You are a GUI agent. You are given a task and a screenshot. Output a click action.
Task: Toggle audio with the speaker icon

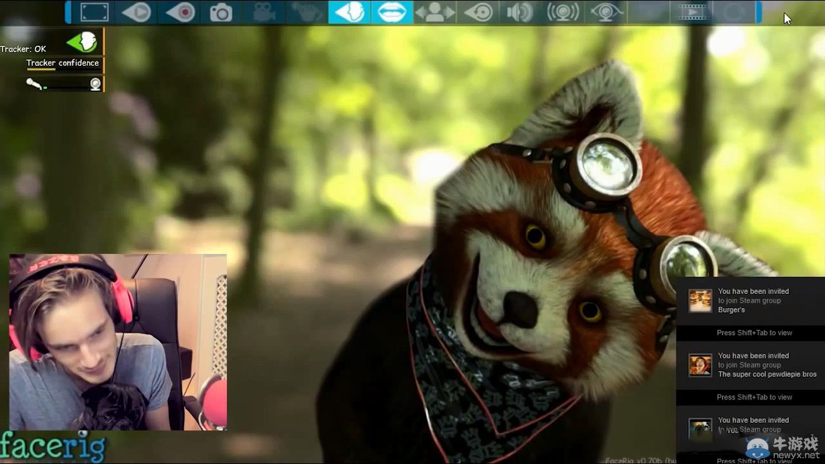click(519, 12)
